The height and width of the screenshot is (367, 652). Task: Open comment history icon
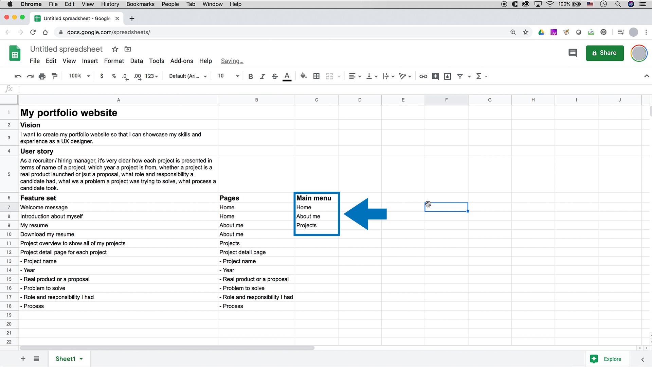point(573,53)
